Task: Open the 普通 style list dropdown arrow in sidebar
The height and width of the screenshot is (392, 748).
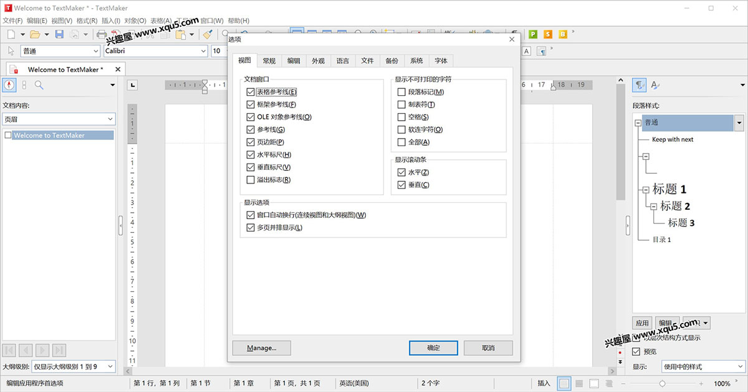Action: 739,123
